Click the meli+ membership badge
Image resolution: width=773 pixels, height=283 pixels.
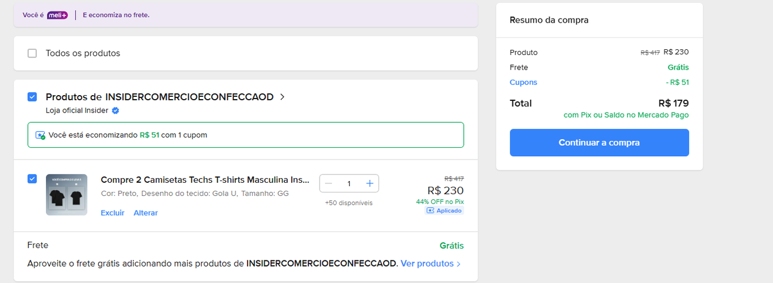click(x=57, y=15)
